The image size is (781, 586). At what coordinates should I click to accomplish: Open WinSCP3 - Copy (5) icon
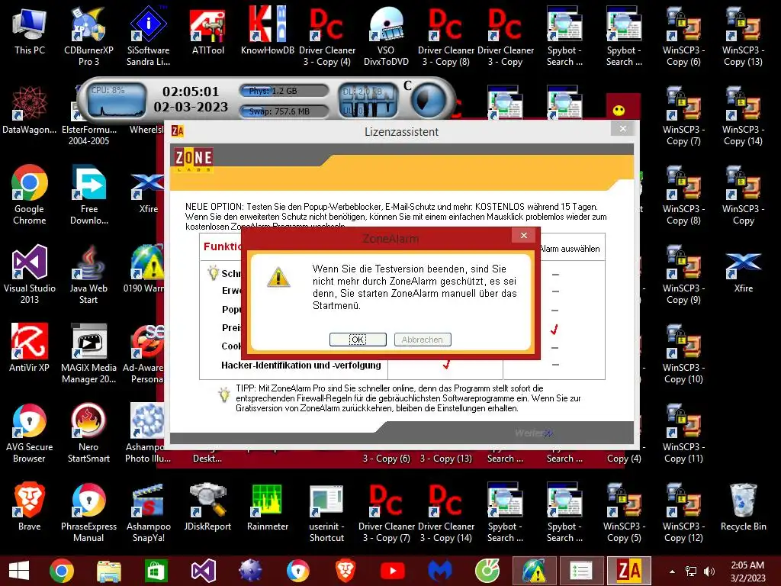tap(624, 513)
